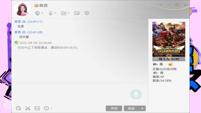This screenshot has height=113, width=201.
Task: Minimize the chat window
Action: click(169, 5)
